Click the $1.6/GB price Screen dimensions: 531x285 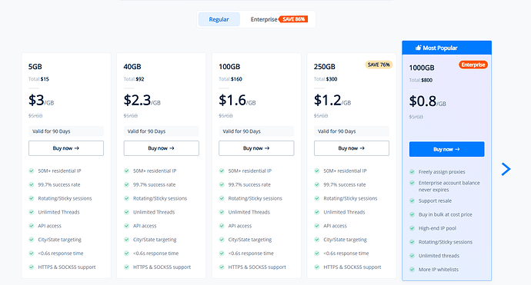(237, 101)
